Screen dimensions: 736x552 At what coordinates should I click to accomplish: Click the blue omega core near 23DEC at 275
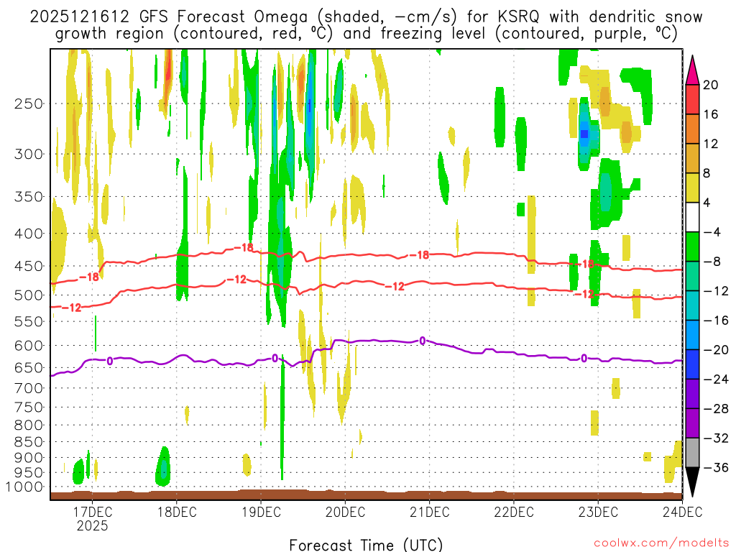pyautogui.click(x=584, y=134)
